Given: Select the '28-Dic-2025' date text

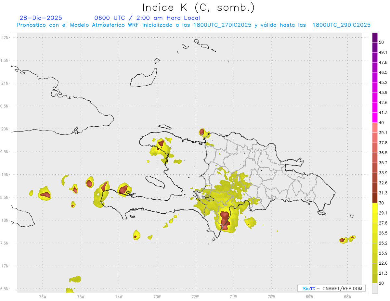Looking at the screenshot, I should pos(41,18).
